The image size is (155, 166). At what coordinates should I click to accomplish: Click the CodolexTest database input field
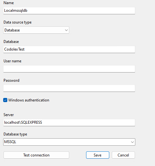69,49
